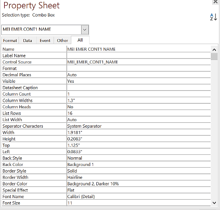Edit the Column Count value 1
Screen dimensions: 220x210
click(x=138, y=94)
